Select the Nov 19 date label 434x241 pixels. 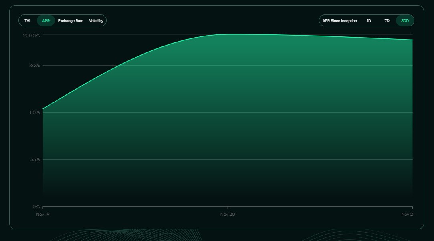click(x=42, y=214)
